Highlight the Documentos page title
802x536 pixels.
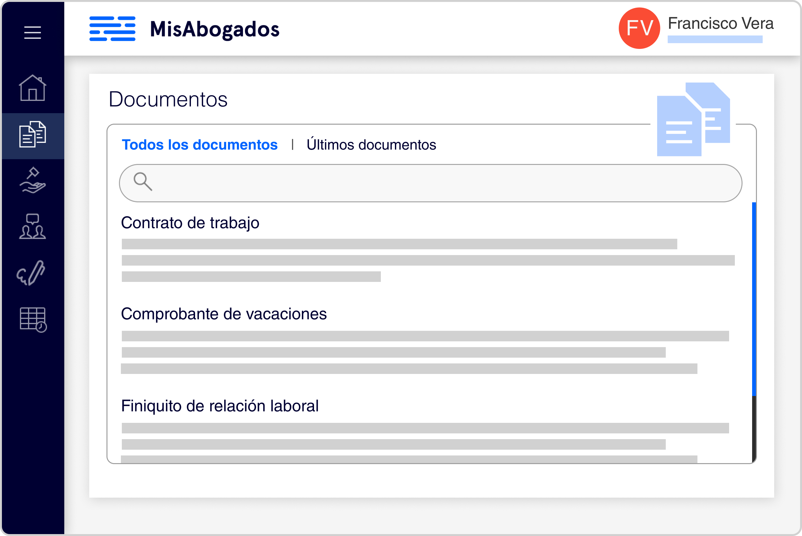click(x=168, y=100)
